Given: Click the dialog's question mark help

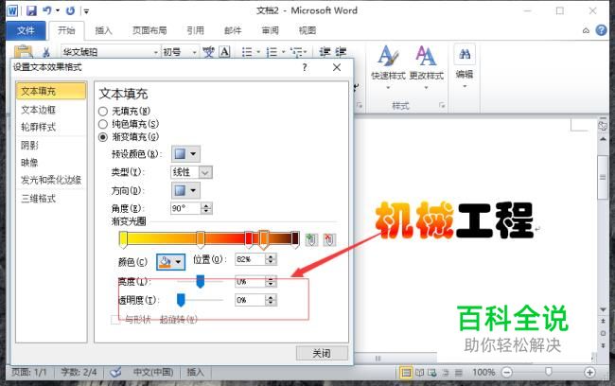Looking at the screenshot, I should 305,67.
